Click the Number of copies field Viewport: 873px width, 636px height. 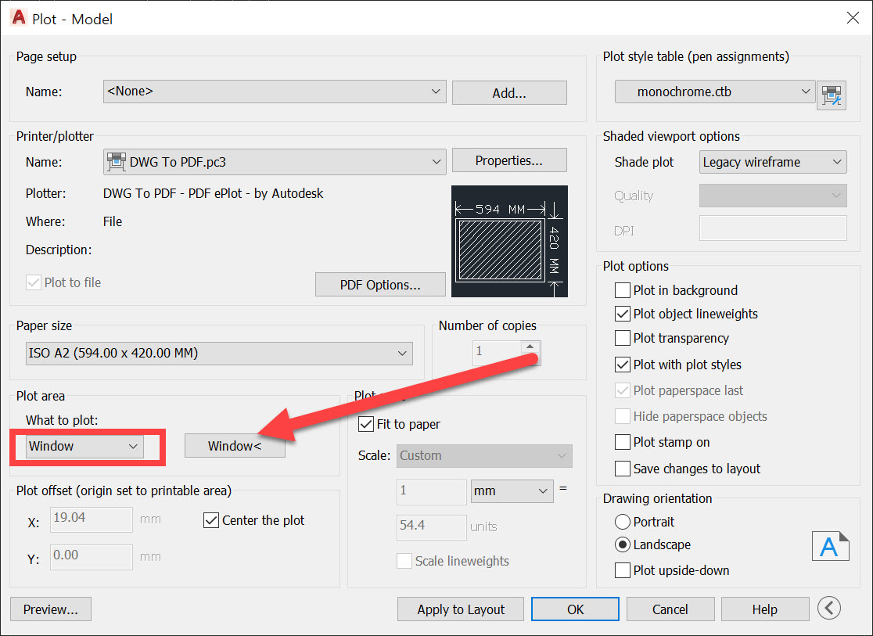tap(497, 353)
